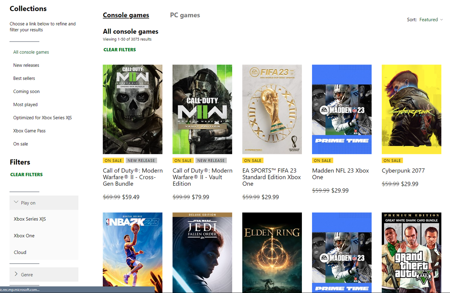Filter by Xbox Series X|S platform
Screen dimensions: 450x293
[x=30, y=219]
